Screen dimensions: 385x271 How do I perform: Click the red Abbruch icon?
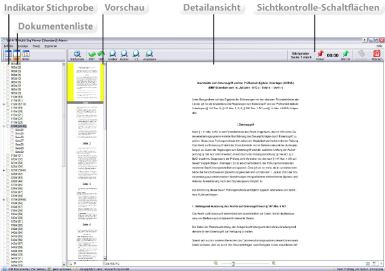[x=377, y=55]
